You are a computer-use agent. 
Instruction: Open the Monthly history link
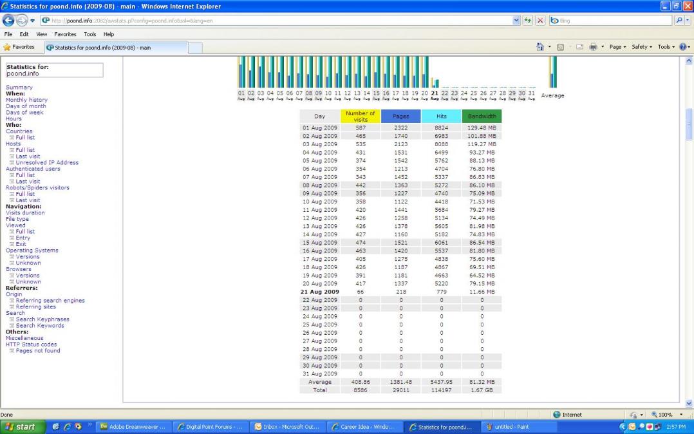[x=26, y=100]
